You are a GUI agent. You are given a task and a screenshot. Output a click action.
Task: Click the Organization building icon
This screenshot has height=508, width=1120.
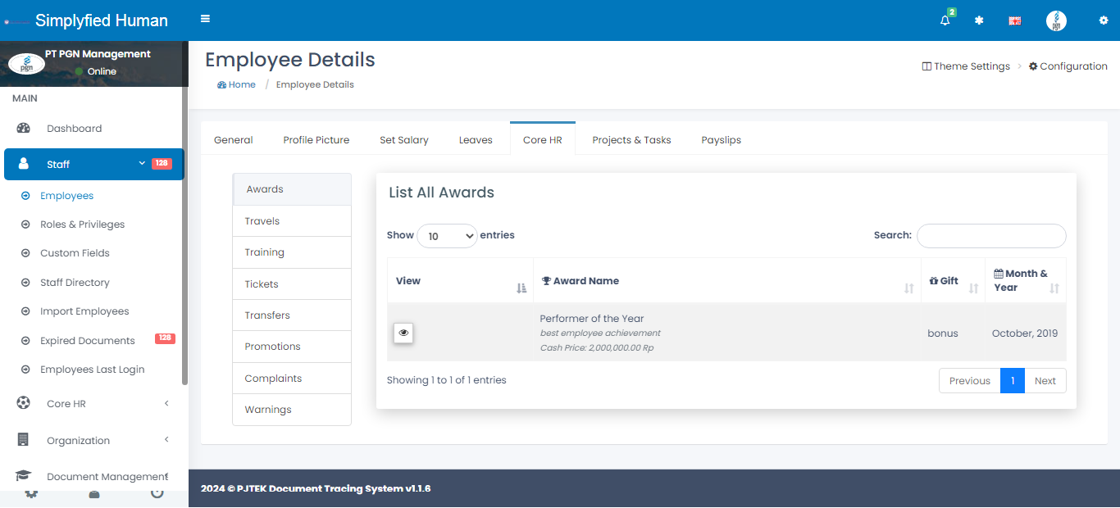(23, 440)
